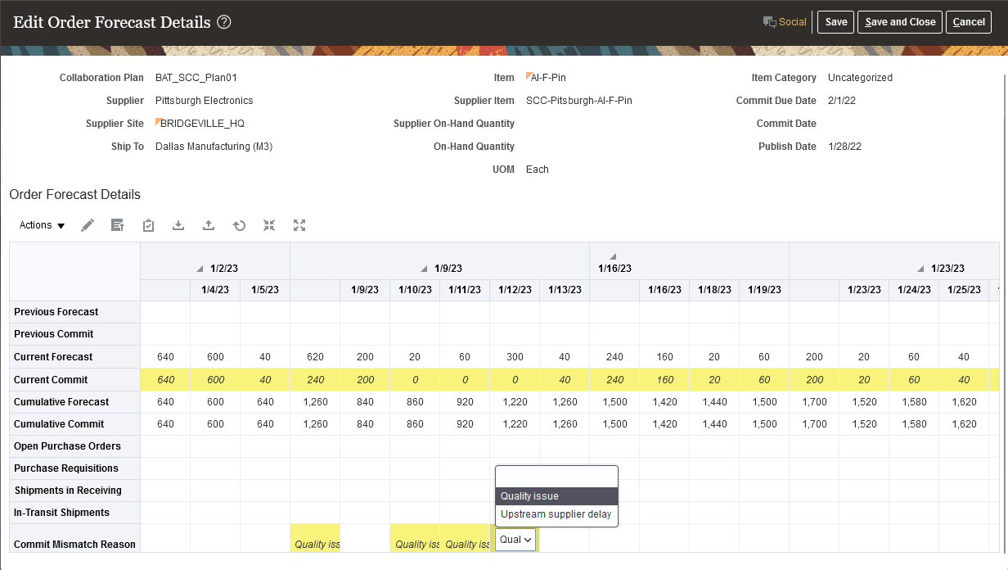This screenshot has height=570, width=1008.
Task: Click the upload icon in the toolbar
Action: point(209,225)
